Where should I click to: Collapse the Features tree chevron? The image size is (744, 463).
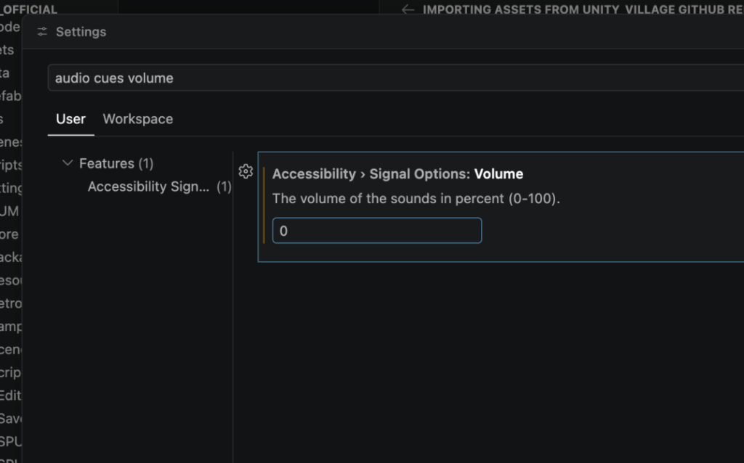click(x=68, y=163)
